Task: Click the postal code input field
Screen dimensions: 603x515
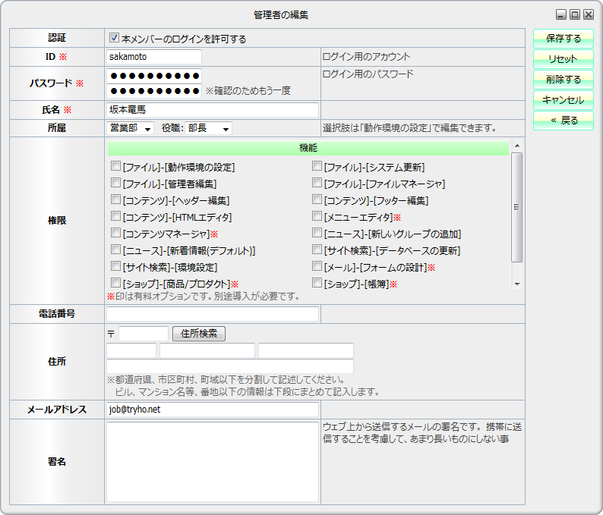Action: tap(144, 334)
